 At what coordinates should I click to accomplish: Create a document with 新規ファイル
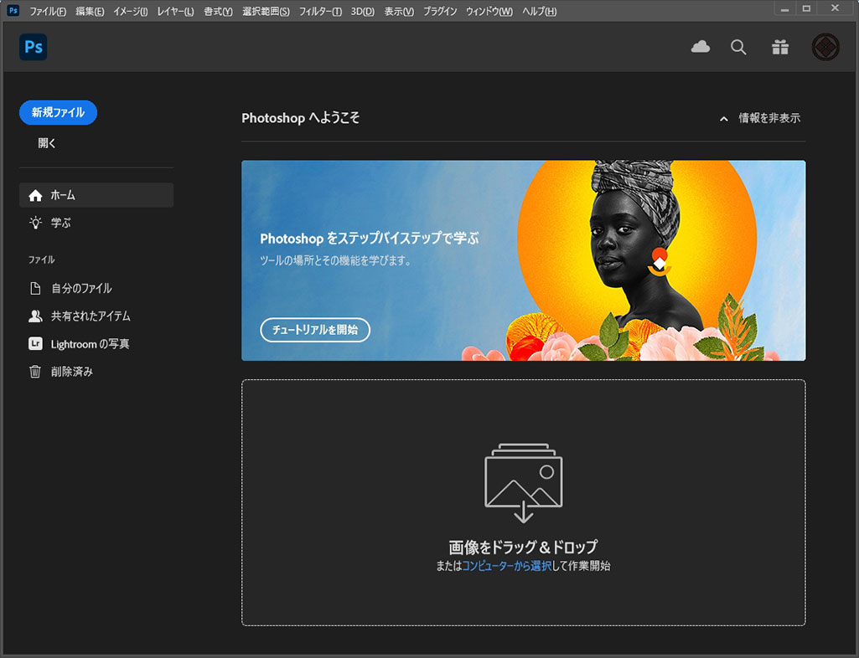57,112
